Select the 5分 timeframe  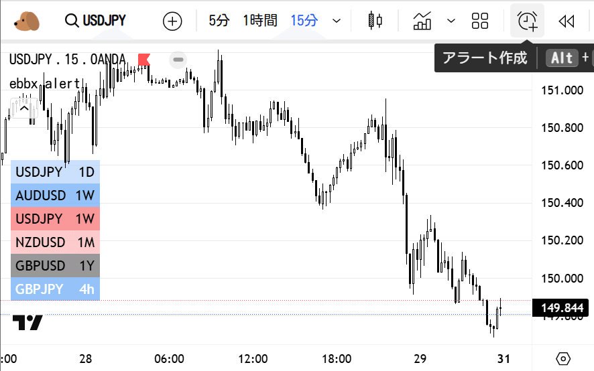point(219,21)
